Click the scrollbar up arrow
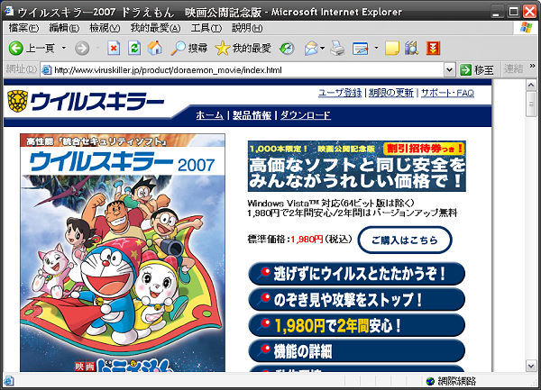Screen dimensions: 541x390 click(x=531, y=85)
